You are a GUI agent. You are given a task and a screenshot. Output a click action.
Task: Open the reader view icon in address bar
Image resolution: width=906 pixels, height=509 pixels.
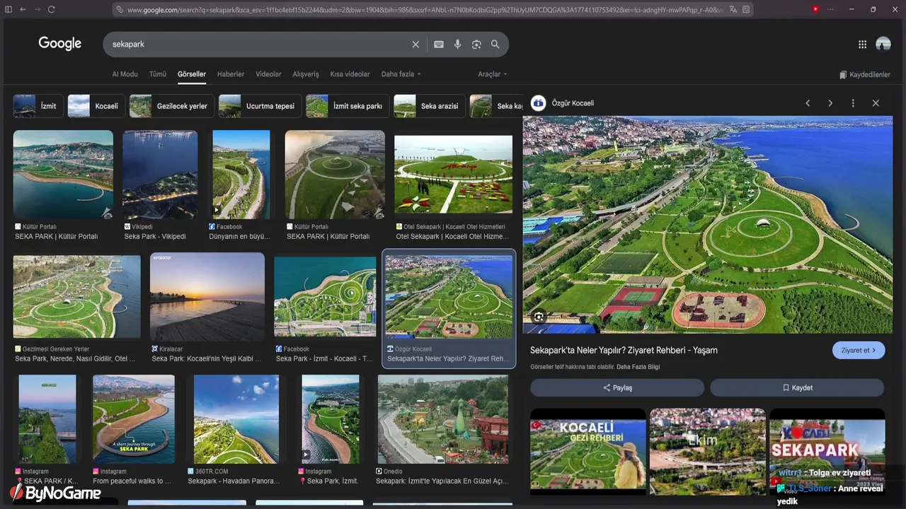tap(746, 10)
